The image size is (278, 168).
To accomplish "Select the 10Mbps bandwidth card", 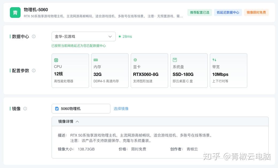I will (228, 71).
